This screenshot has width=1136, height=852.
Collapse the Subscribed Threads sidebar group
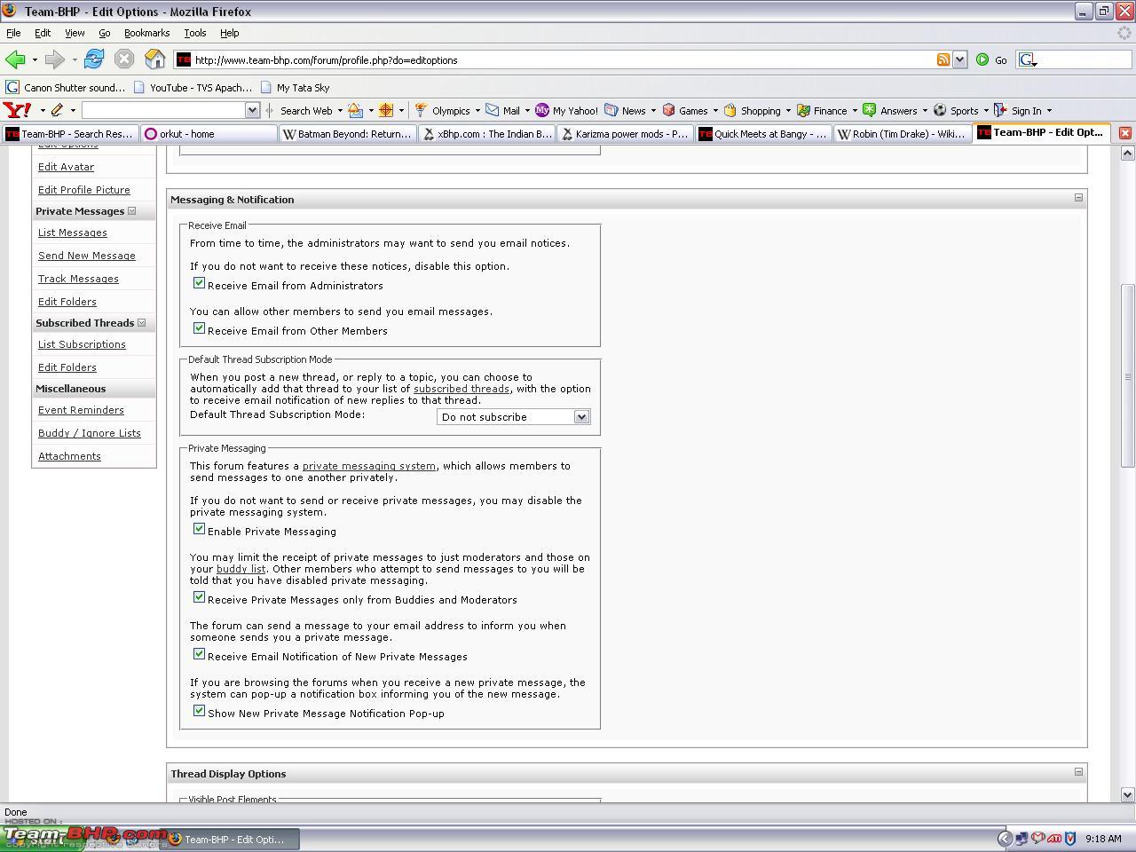coord(141,323)
